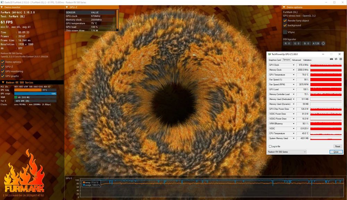
Task: Adjust the G: 0 bgcolor field
Action: tap(297, 43)
